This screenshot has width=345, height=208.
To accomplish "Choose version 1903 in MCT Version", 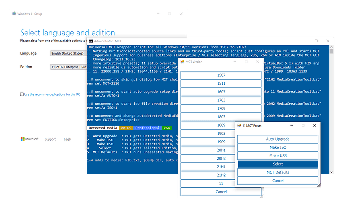I will pos(208,133).
